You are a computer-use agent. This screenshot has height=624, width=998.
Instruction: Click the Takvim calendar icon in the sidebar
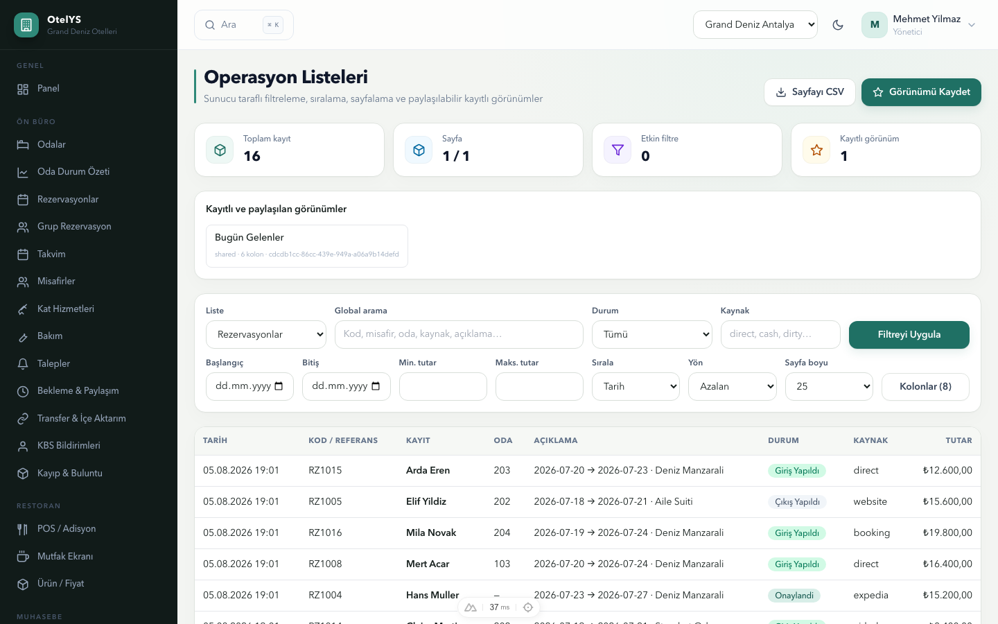click(x=23, y=254)
